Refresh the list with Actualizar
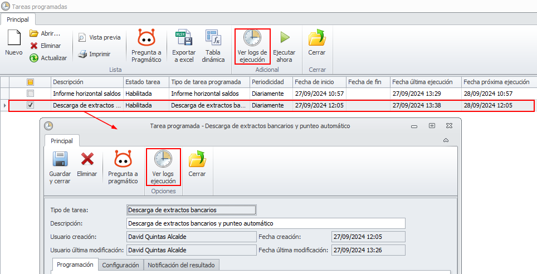Screen dimensions: 537x274 48,58
